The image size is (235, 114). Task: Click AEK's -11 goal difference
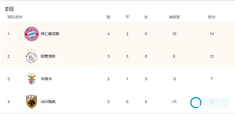tap(174, 102)
